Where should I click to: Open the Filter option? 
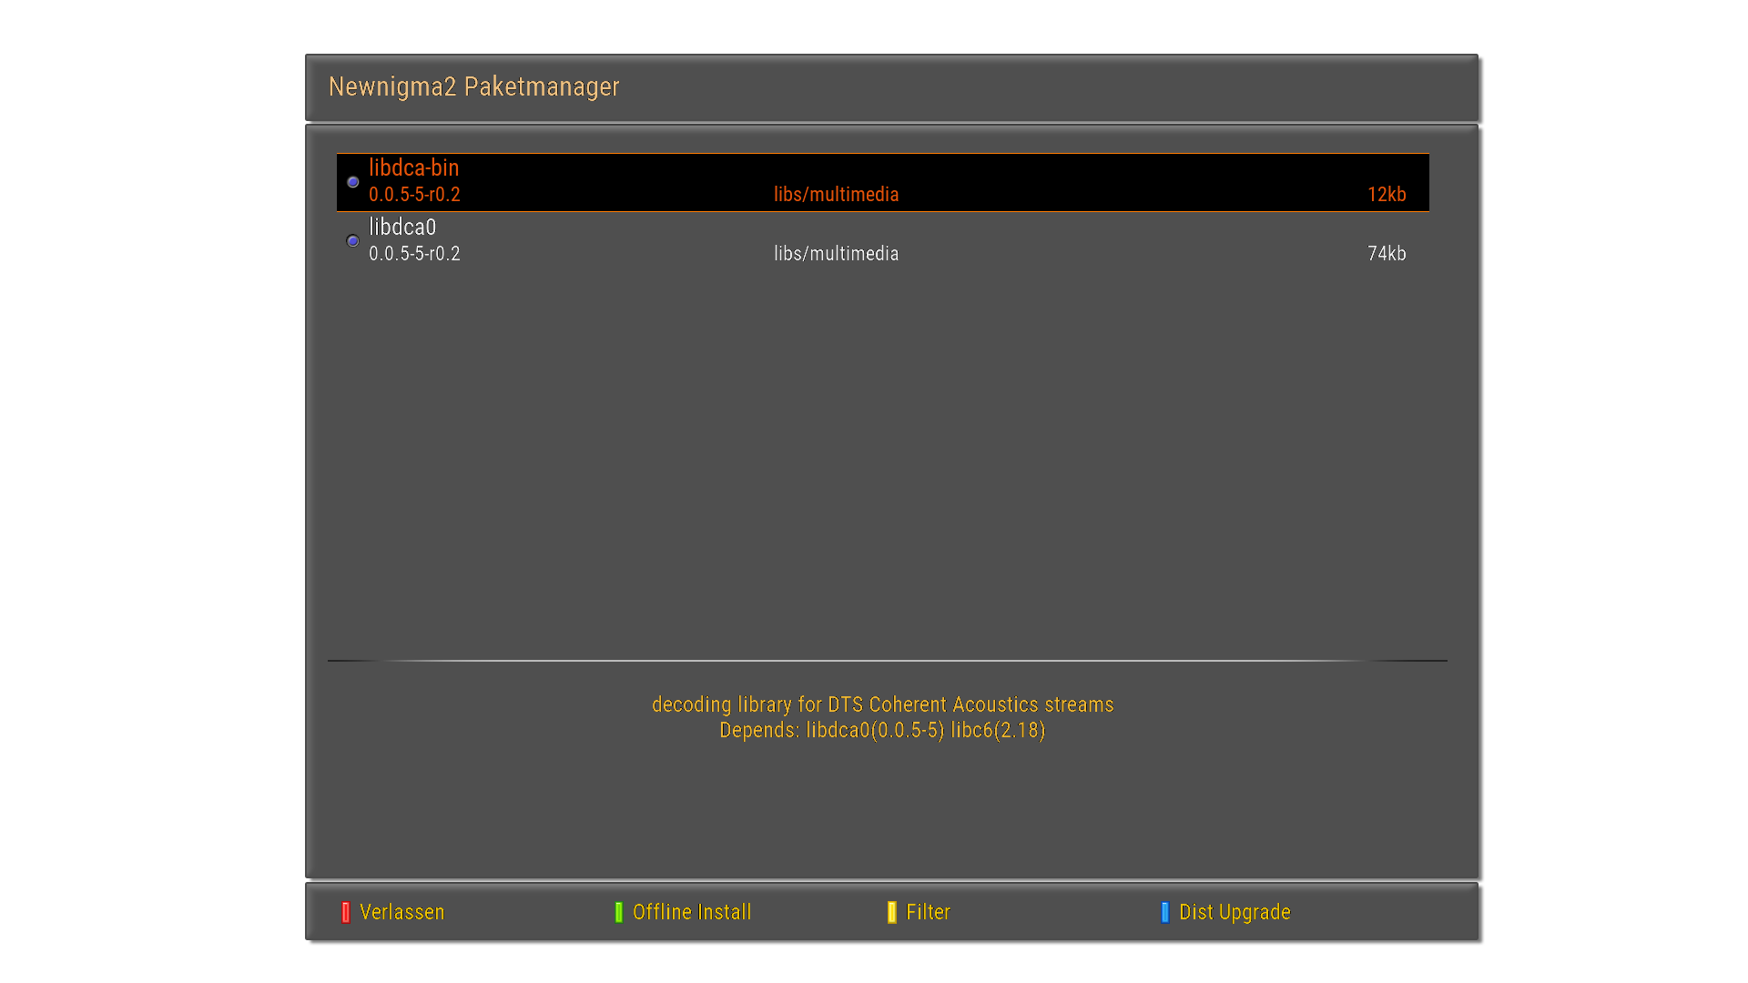point(928,912)
